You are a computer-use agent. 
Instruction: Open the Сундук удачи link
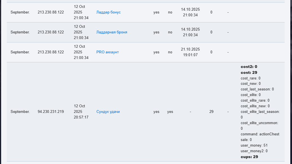pyautogui.click(x=108, y=112)
